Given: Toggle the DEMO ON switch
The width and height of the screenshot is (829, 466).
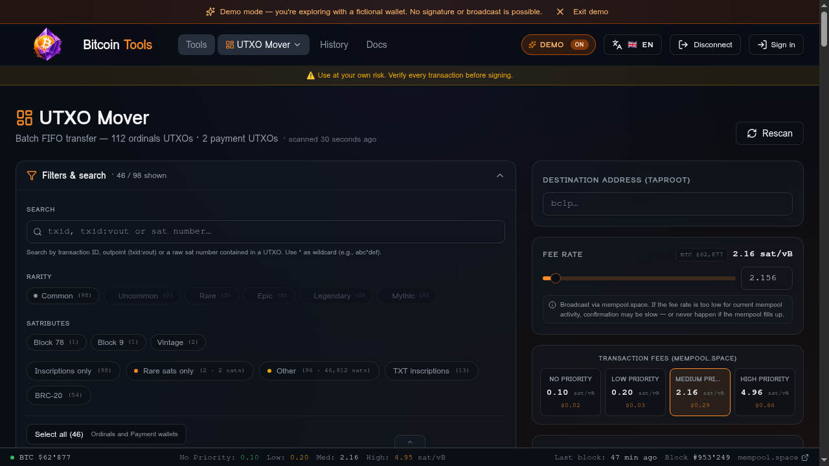Looking at the screenshot, I should click(558, 45).
